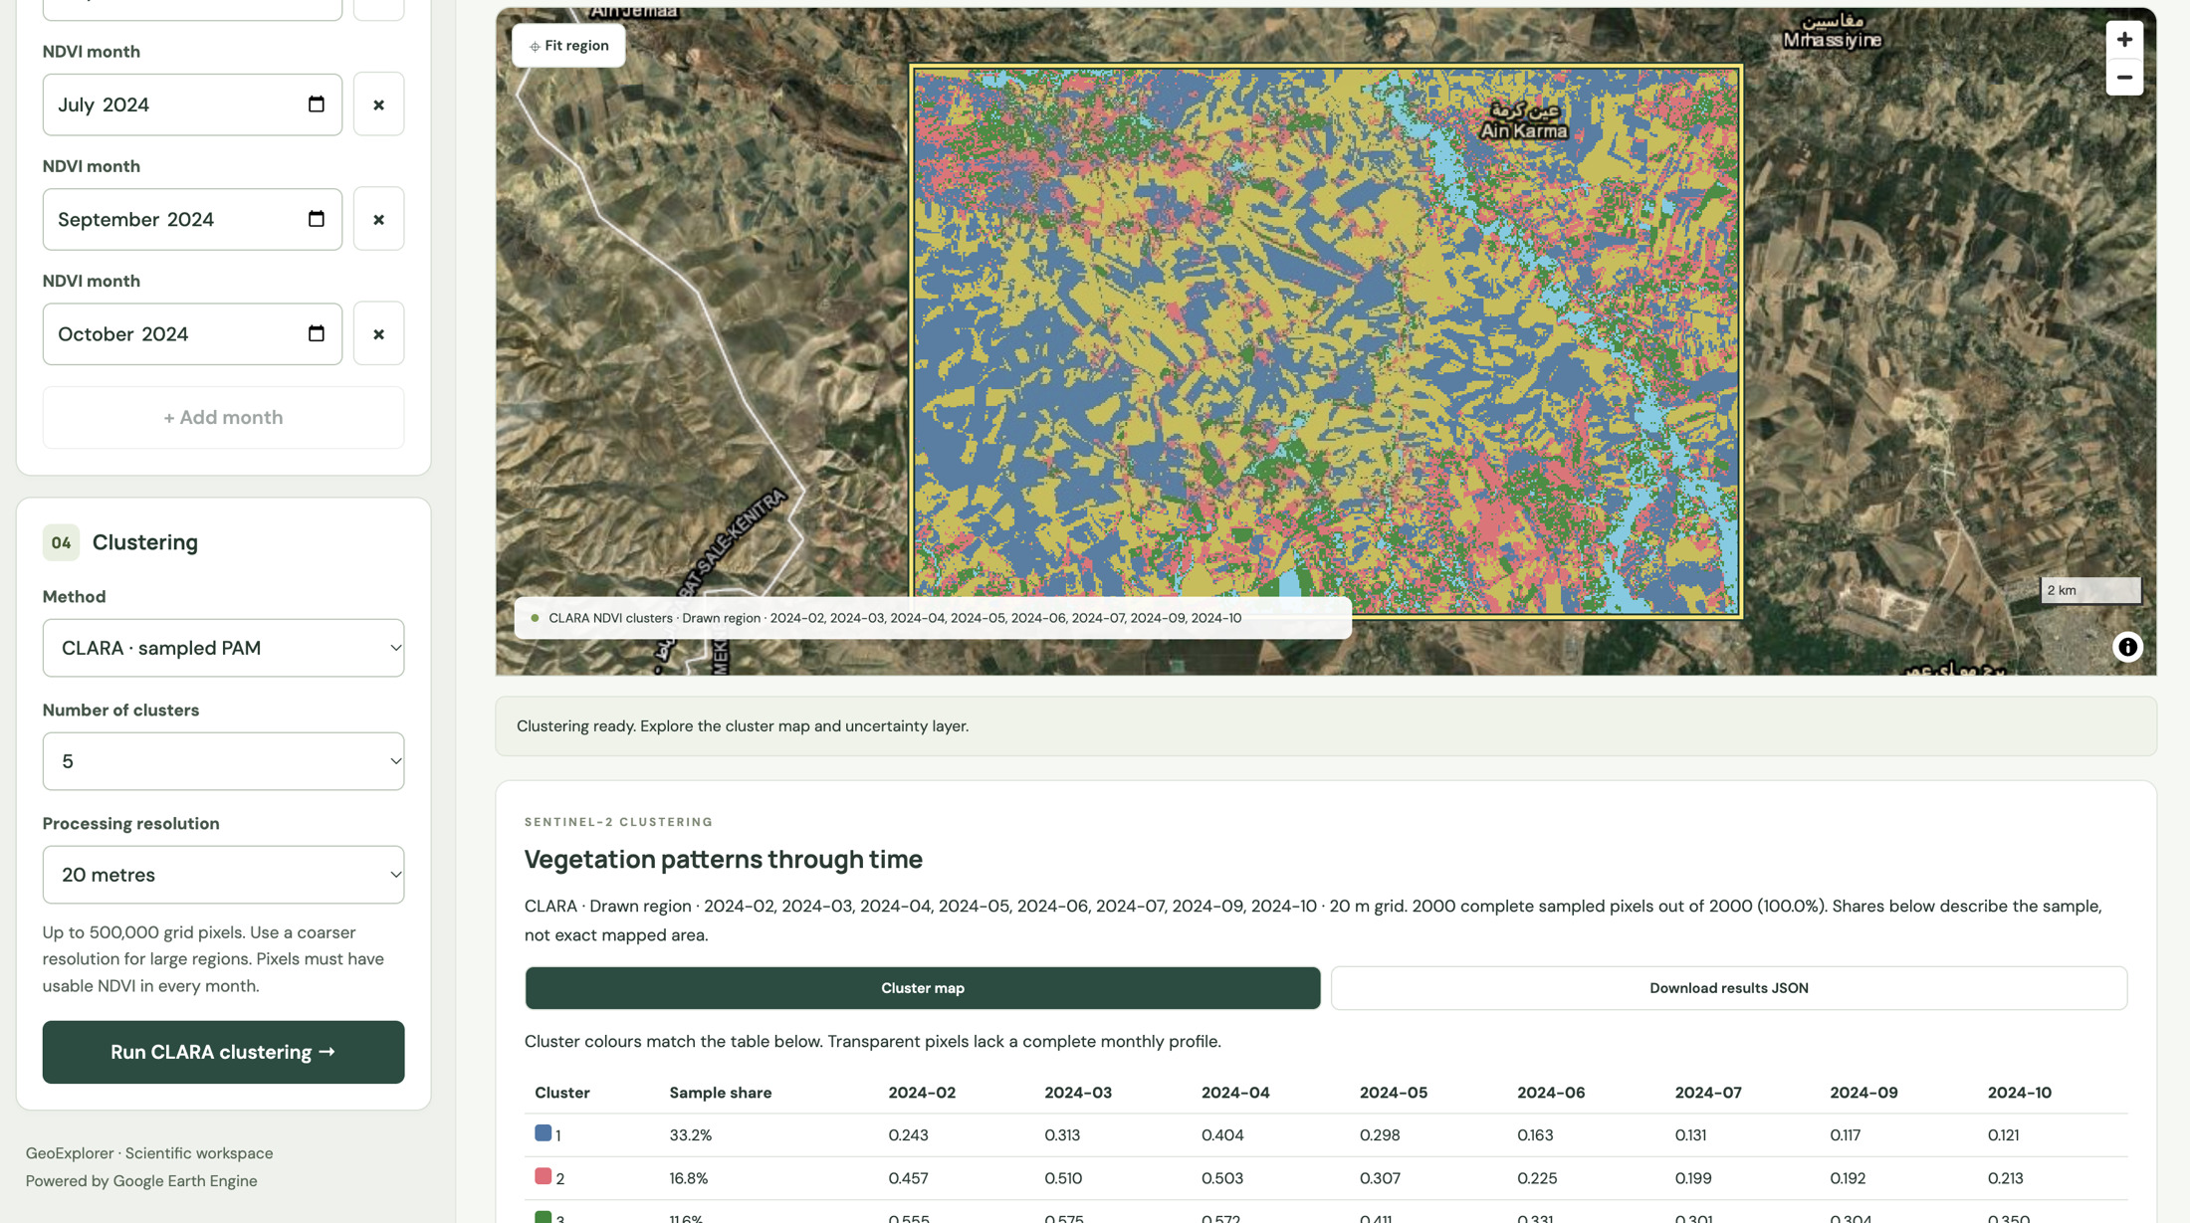Screen dimensions: 2190x1223
Task: Open map attribution info icon
Action: pyautogui.click(x=2127, y=647)
